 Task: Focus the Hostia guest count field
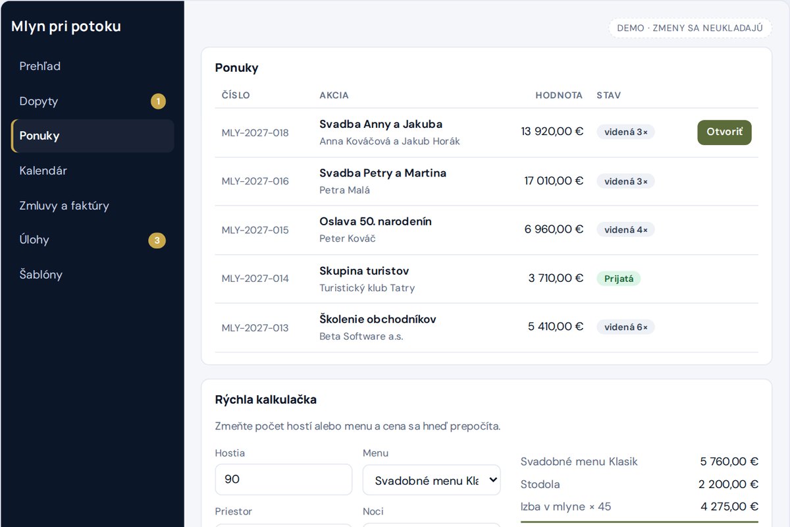tap(284, 480)
